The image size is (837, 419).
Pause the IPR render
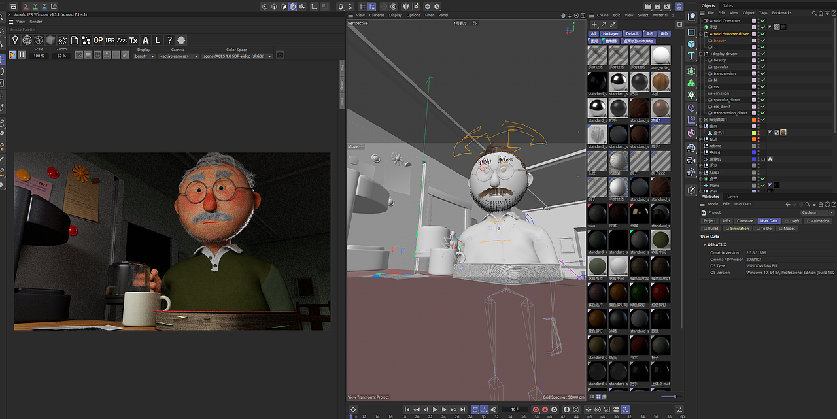[22, 56]
